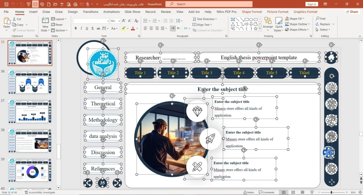The image size is (363, 195).
Task: Open Comments pane from status bar
Action: coord(267,192)
